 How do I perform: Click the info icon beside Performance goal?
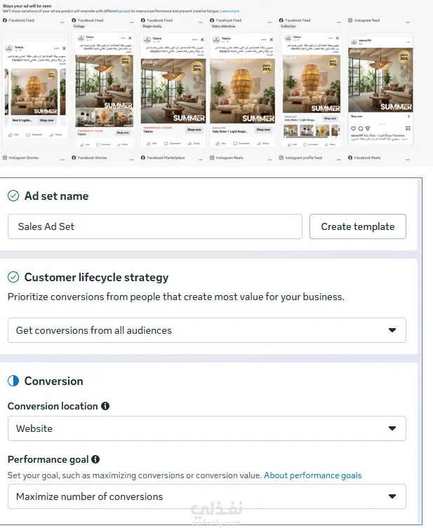click(x=95, y=459)
